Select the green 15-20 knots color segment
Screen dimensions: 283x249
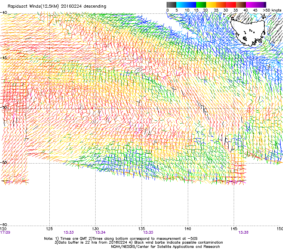click(x=201, y=5)
